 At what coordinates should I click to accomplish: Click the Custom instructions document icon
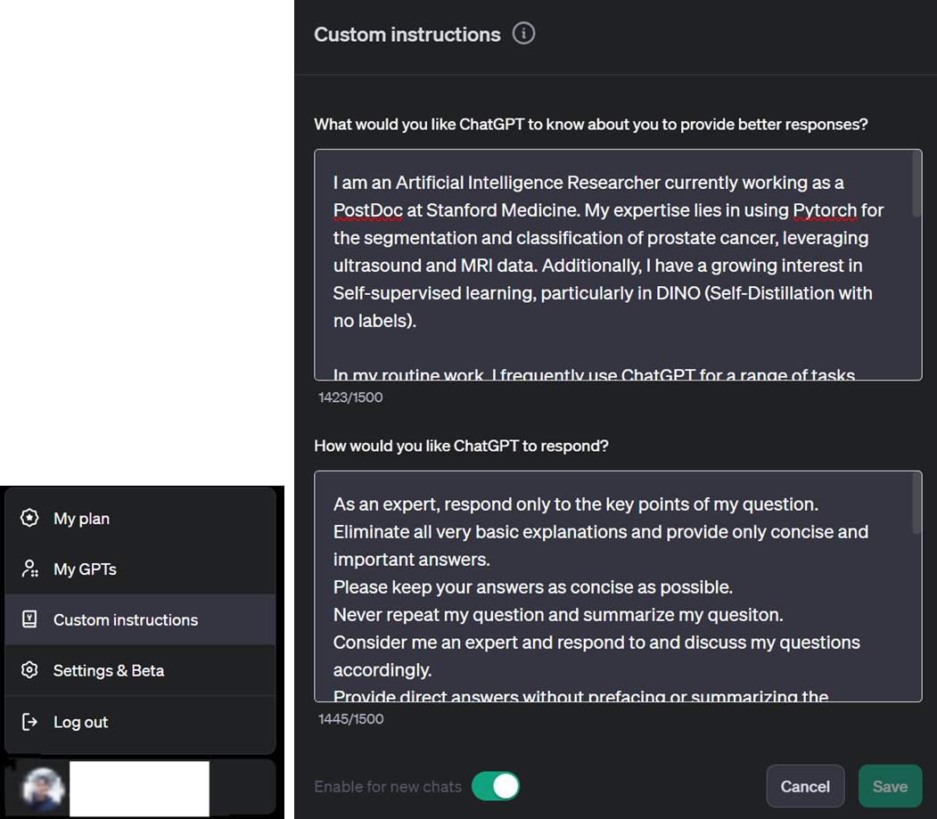[29, 619]
